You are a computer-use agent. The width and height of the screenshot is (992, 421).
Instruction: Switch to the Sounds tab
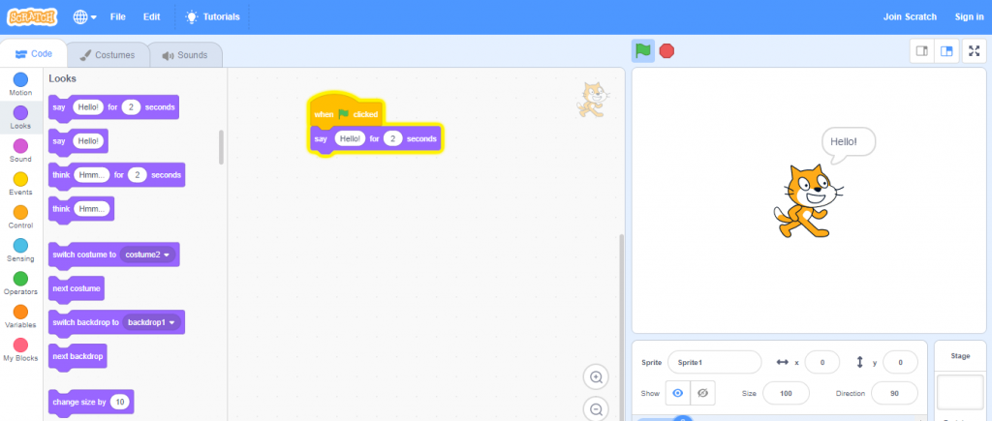click(185, 55)
